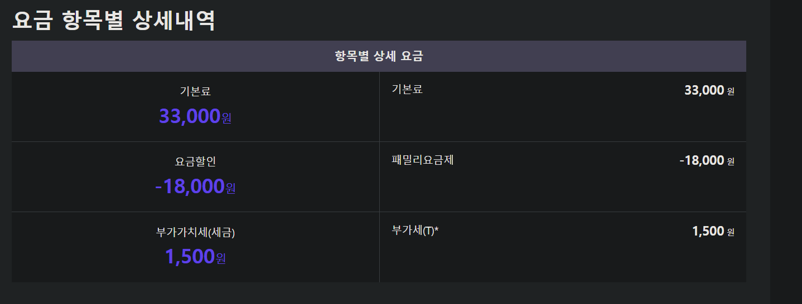Select the 항목별 상세 요금 table header
The width and height of the screenshot is (802, 304).
[x=379, y=56]
